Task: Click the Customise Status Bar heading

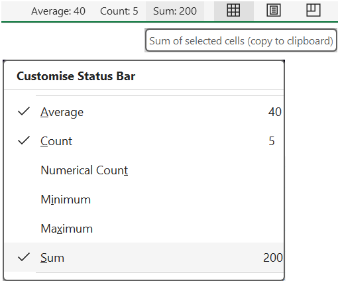Action: (x=76, y=76)
